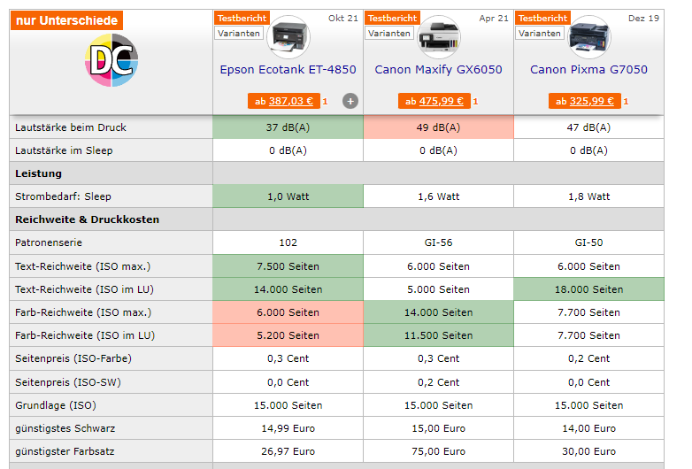Click the '47 dB(A)' cell
This screenshot has height=469, width=692.
pos(589,127)
